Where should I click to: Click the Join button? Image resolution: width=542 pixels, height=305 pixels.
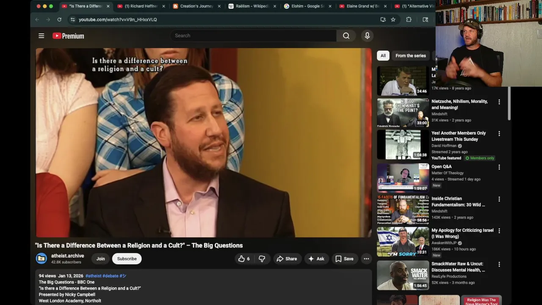click(x=100, y=259)
